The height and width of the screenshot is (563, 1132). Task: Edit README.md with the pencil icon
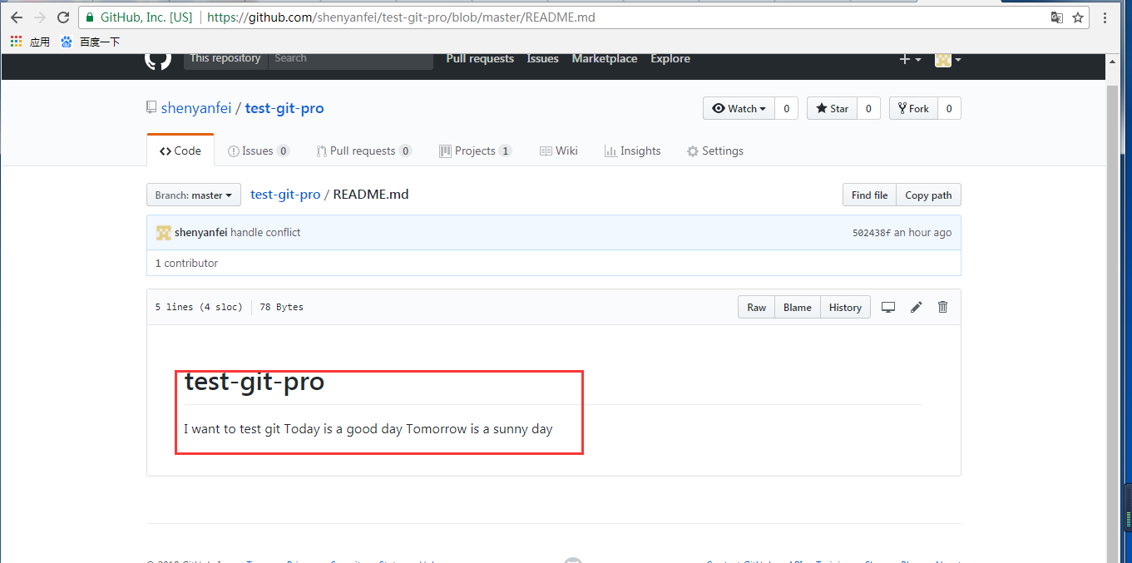coord(916,307)
